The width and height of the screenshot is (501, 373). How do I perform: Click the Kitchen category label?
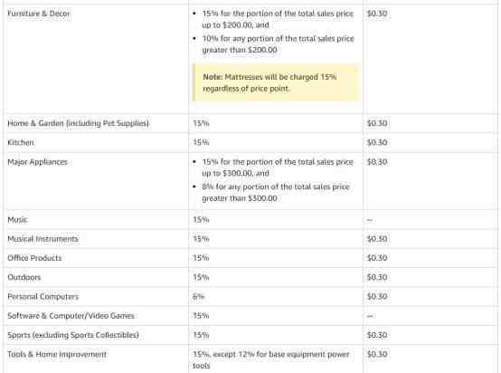coord(21,143)
